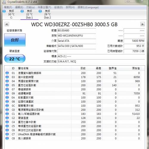Viewport: 149px width, 149px height.
Task: Click the drive title WDC WD30EZRZ-00Z5HB0 3000.5 GB
Action: point(74,24)
